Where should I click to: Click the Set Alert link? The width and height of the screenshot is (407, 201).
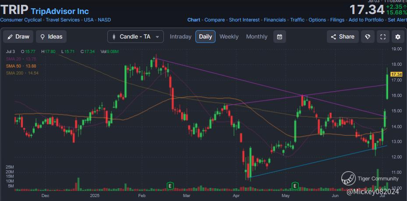397,20
